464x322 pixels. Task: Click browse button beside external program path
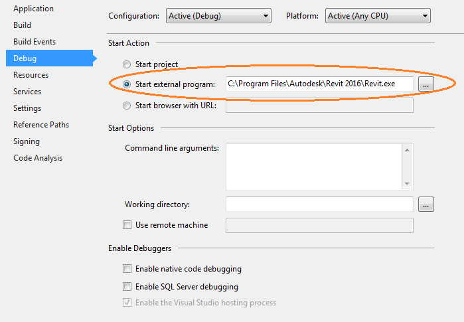425,84
